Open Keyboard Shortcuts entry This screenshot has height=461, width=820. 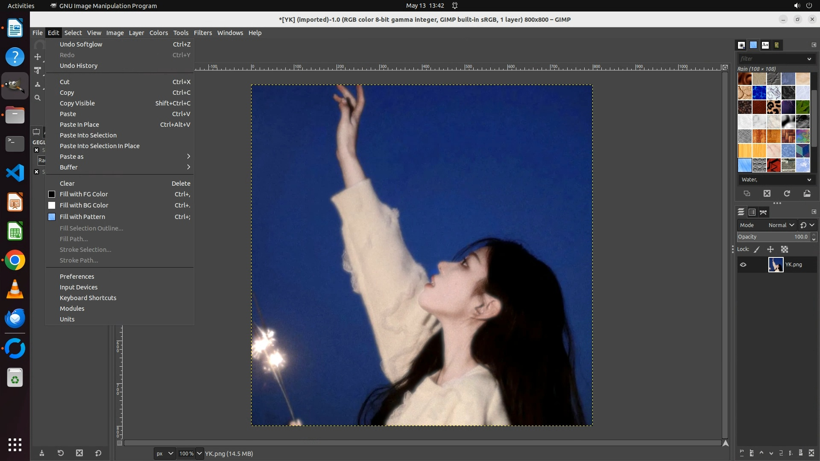coord(88,298)
